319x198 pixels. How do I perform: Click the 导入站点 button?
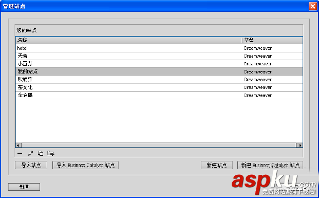coord(31,165)
